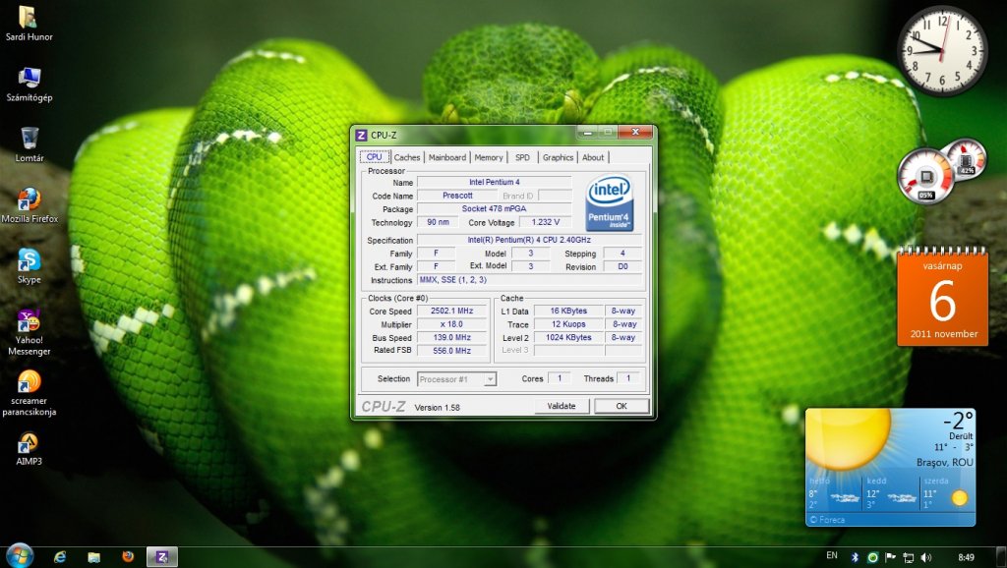The width and height of the screenshot is (1007, 568).
Task: Switch to the CPU tab
Action: [x=374, y=156]
